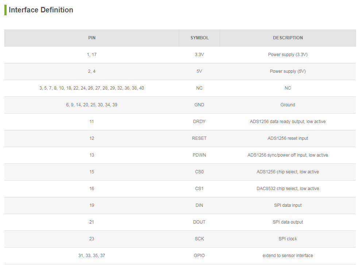The width and height of the screenshot is (363, 272).
Task: Select the SCK symbol cell
Action: click(x=199, y=239)
